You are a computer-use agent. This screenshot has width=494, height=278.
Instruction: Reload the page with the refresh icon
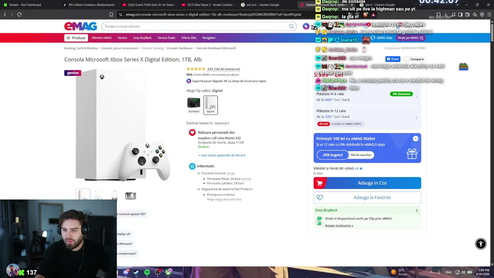coord(19,15)
